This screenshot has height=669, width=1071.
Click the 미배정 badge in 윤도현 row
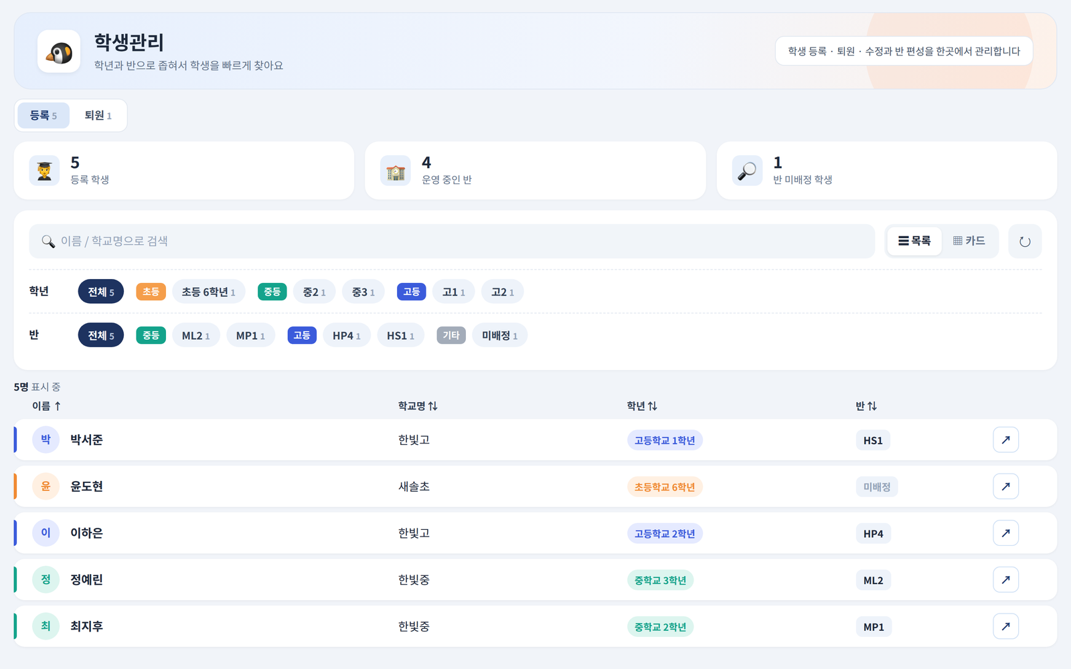[x=877, y=487]
